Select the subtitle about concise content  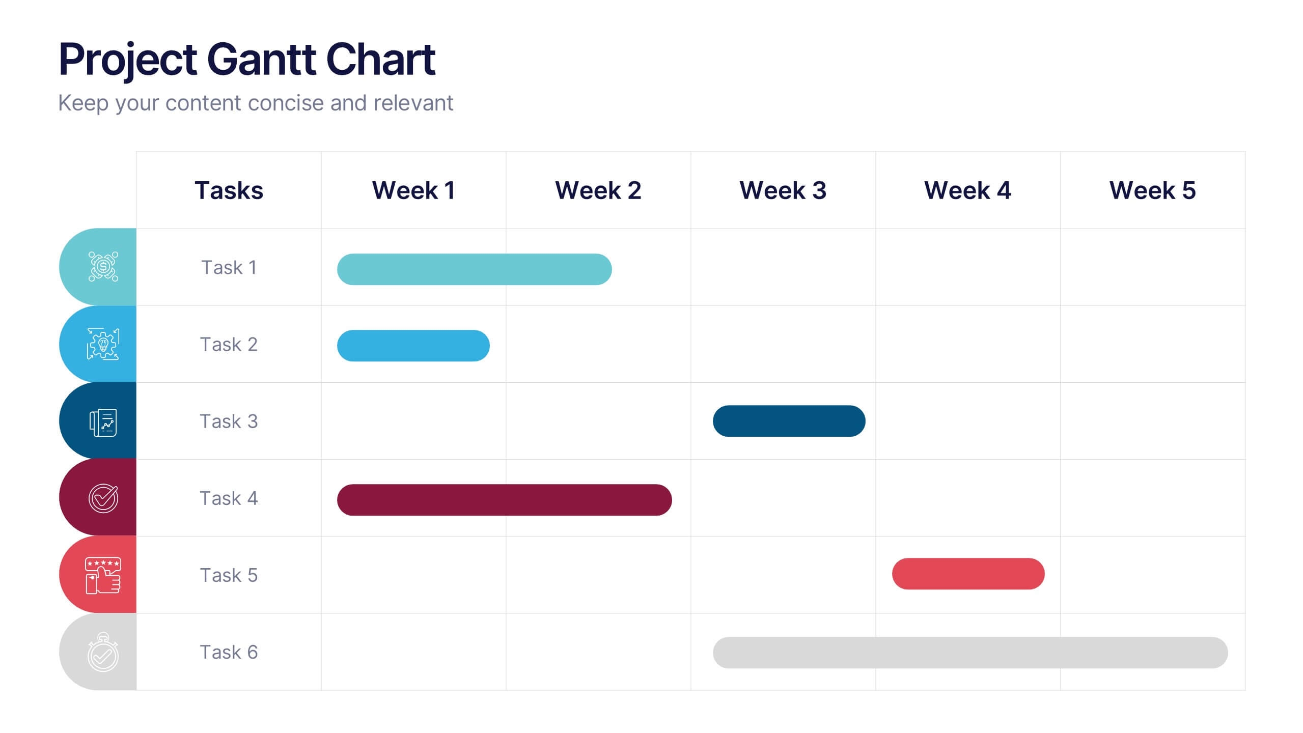click(x=255, y=103)
